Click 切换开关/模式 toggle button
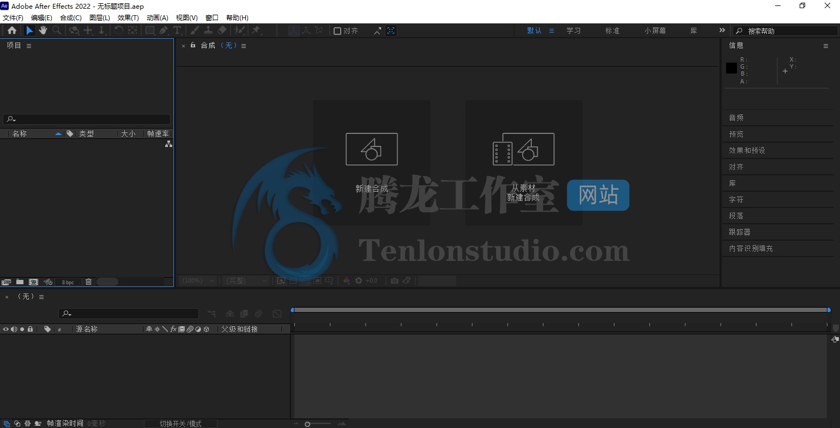 180,424
